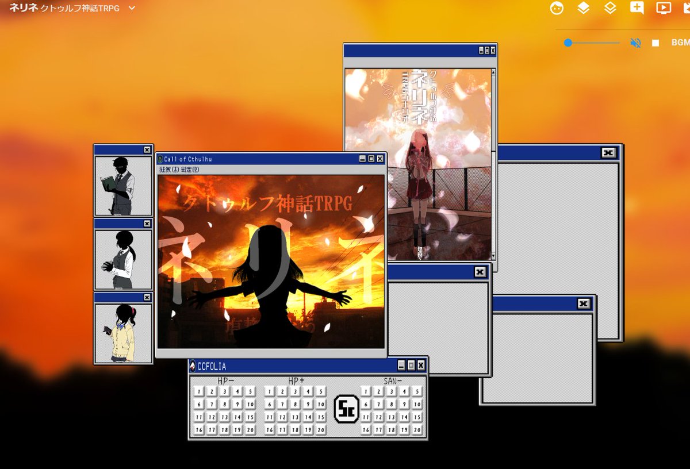
Task: Open the 判定(D) menu in Call of Cthulhu window
Action: (x=190, y=170)
